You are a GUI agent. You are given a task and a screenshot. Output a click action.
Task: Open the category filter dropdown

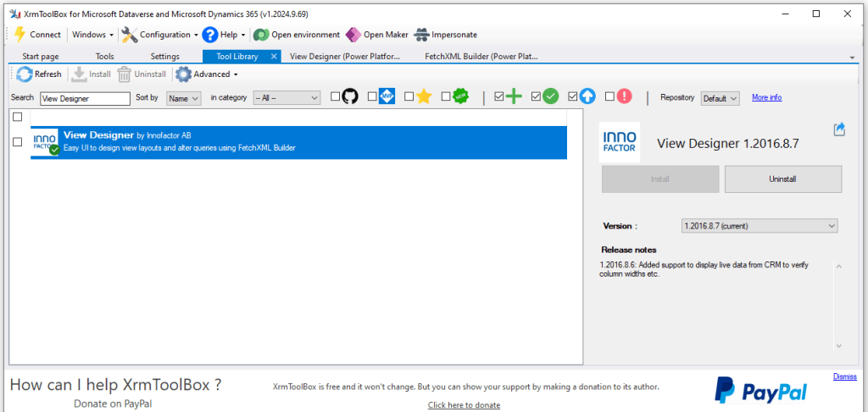(287, 98)
